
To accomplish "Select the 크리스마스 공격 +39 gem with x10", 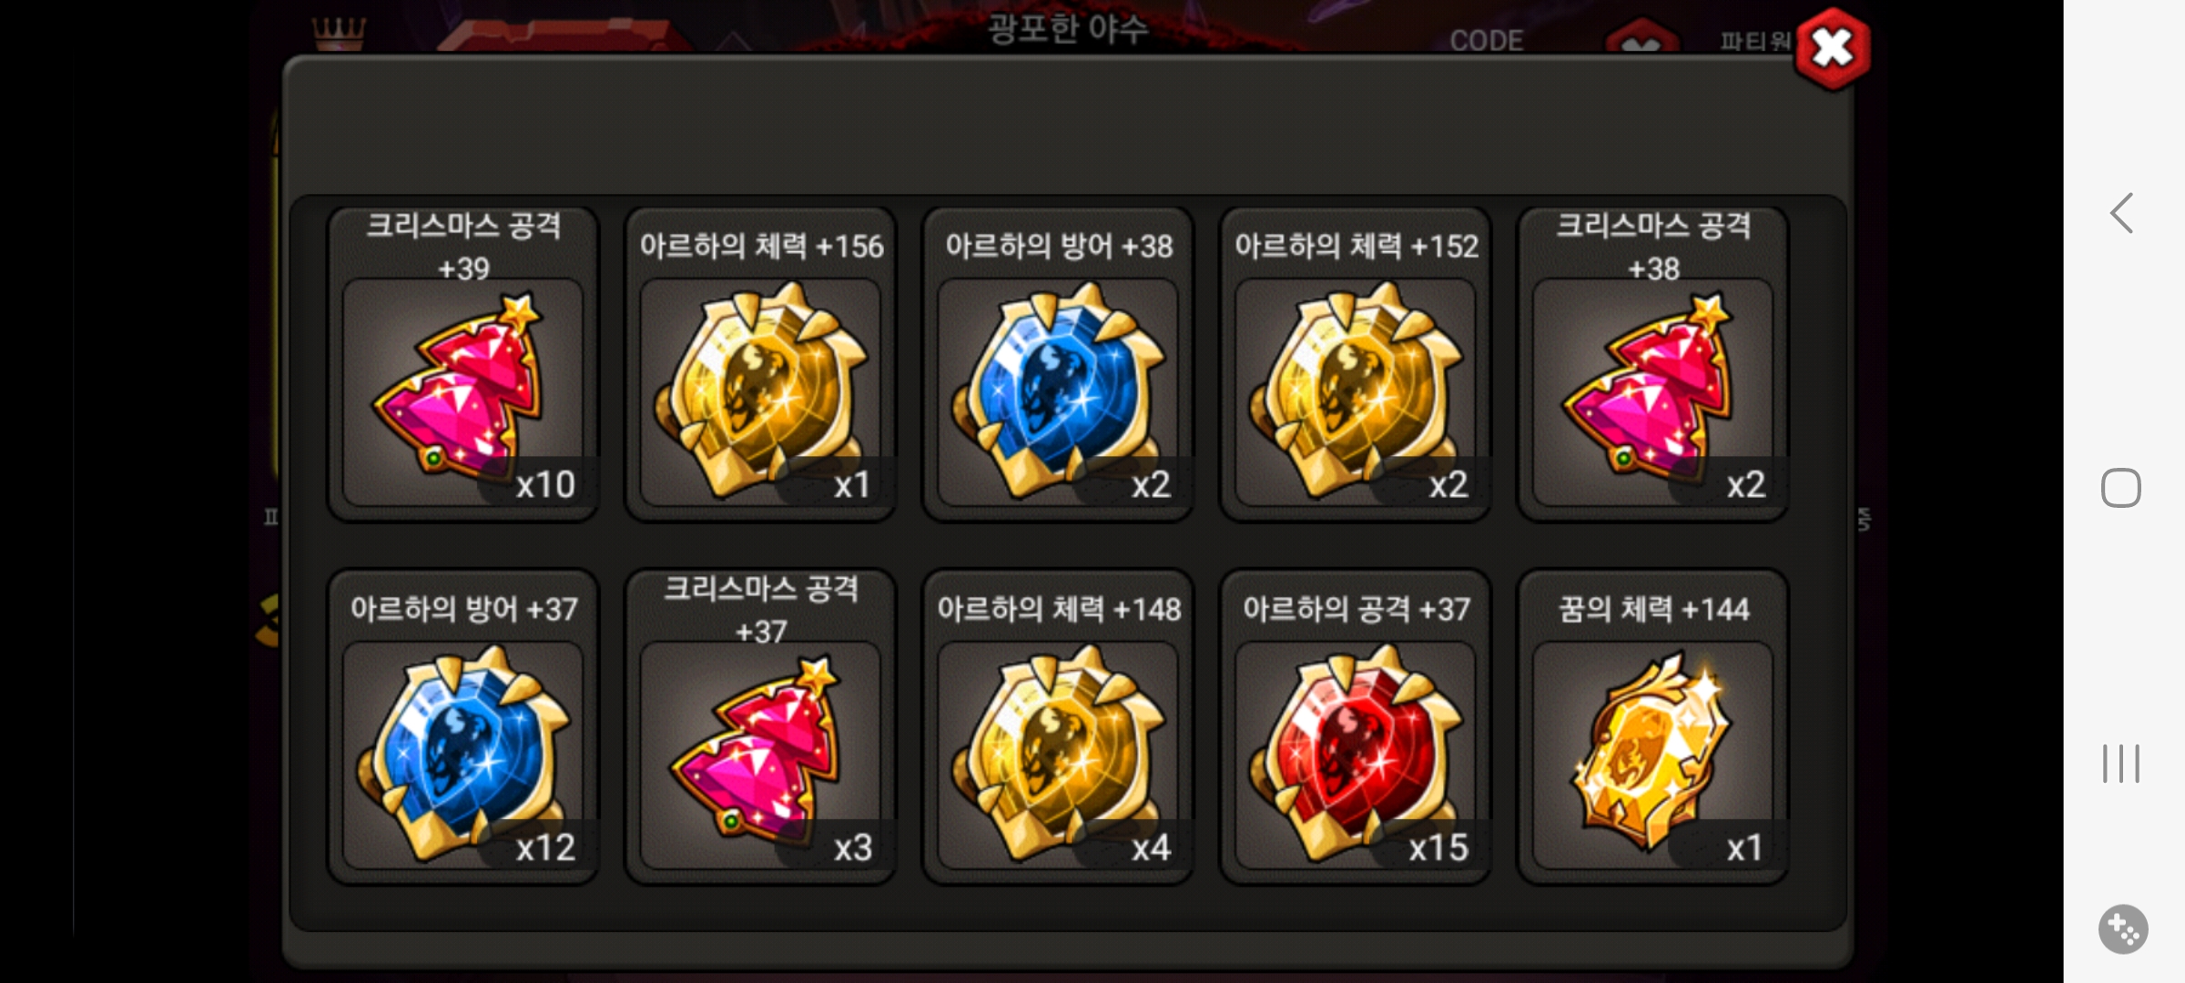I will coord(463,364).
